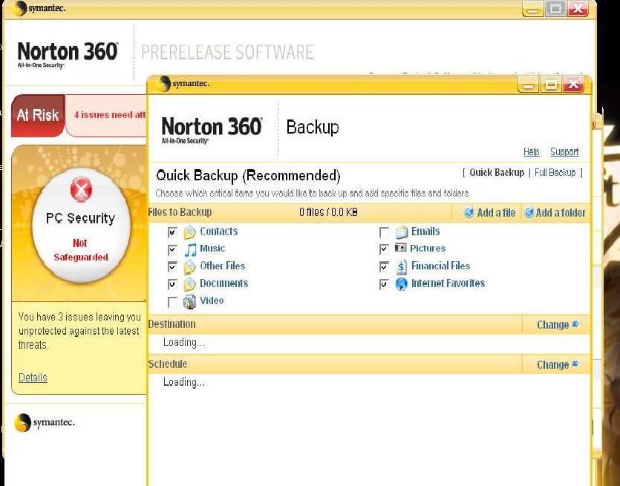This screenshot has height=486, width=620.
Task: Toggle the Financial Files checkbox
Action: (x=384, y=266)
